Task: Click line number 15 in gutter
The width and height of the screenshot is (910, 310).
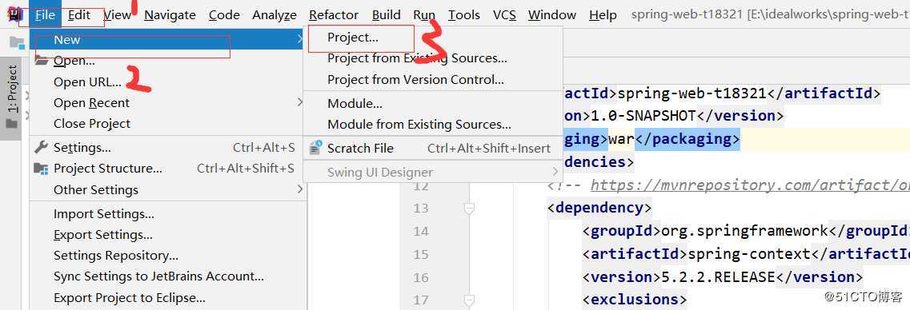Action: tap(421, 254)
